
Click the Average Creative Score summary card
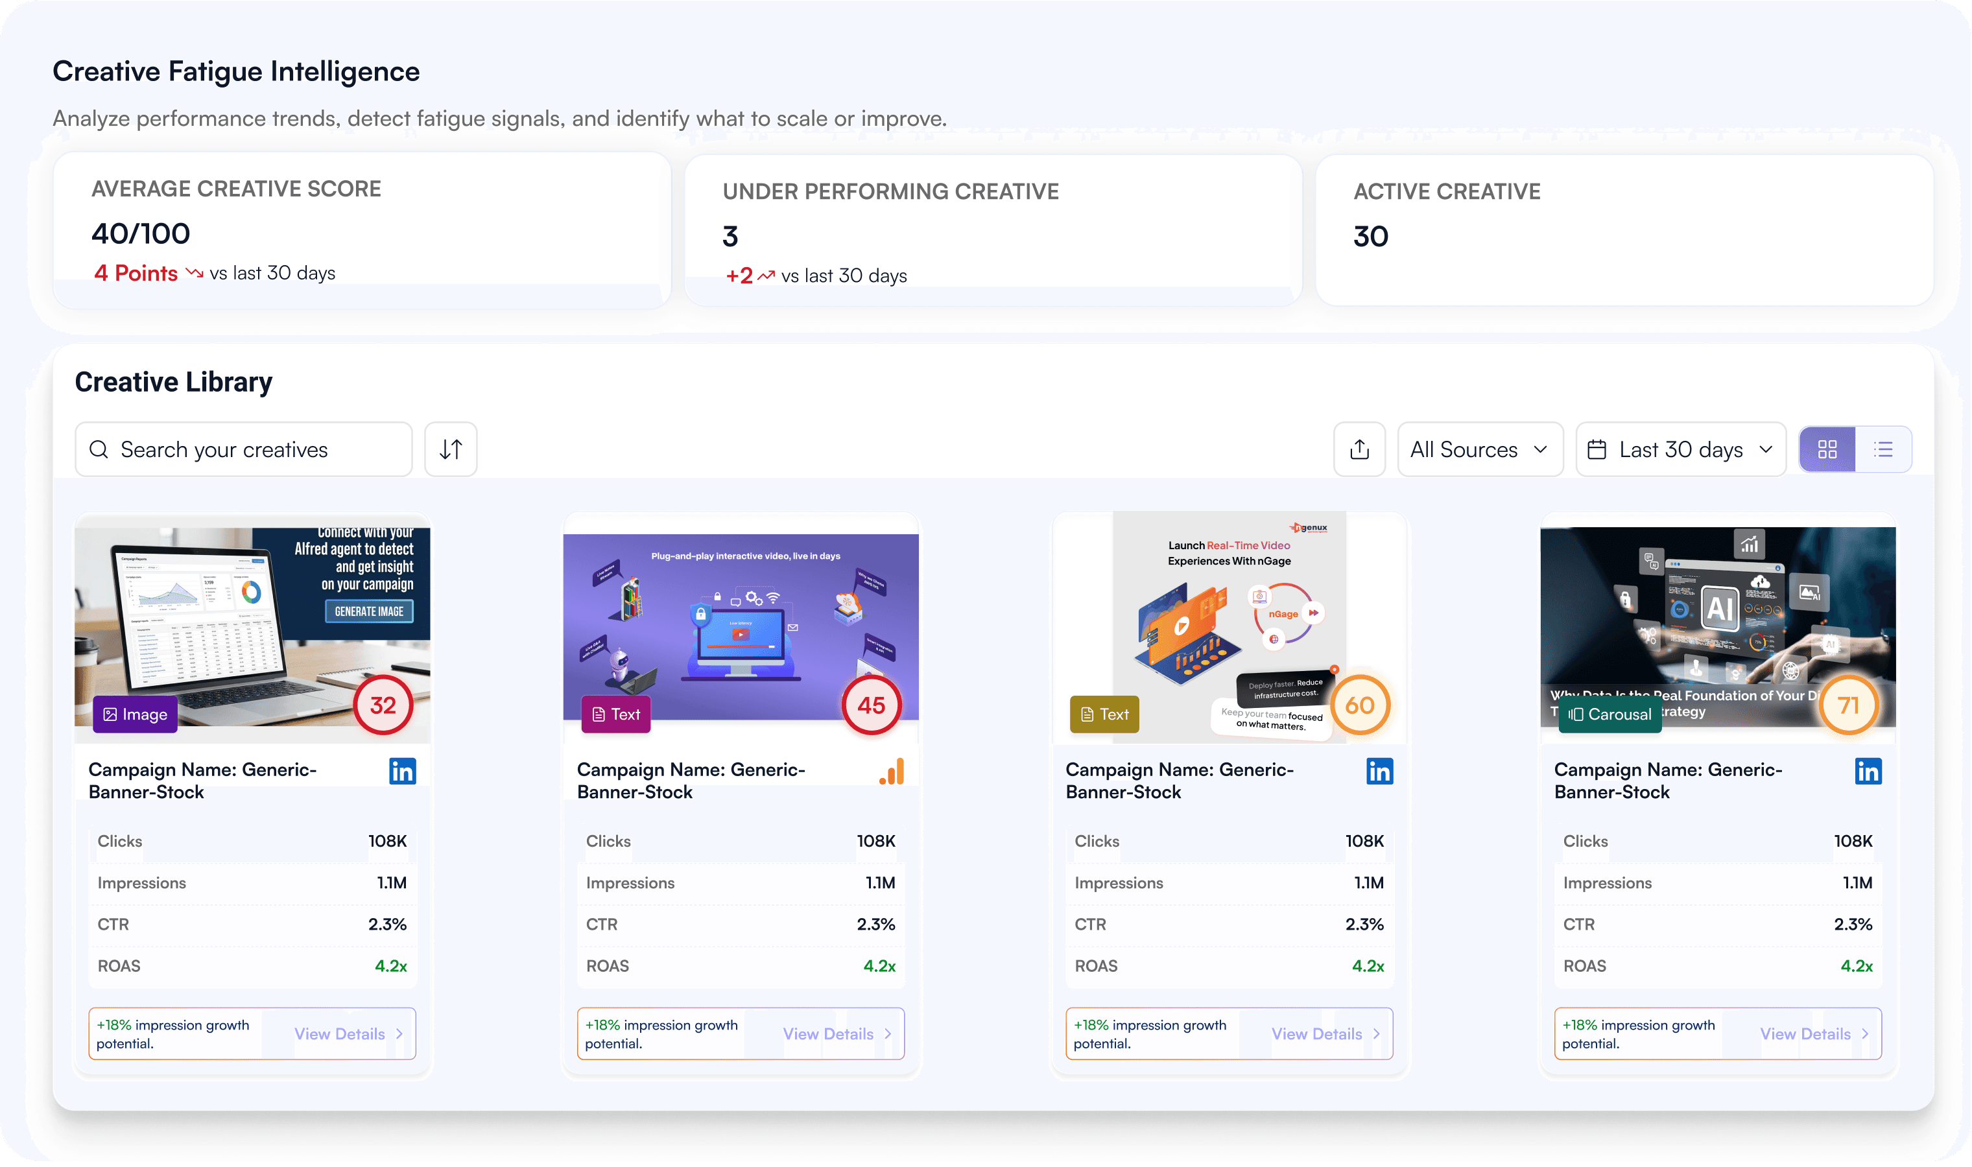click(362, 230)
